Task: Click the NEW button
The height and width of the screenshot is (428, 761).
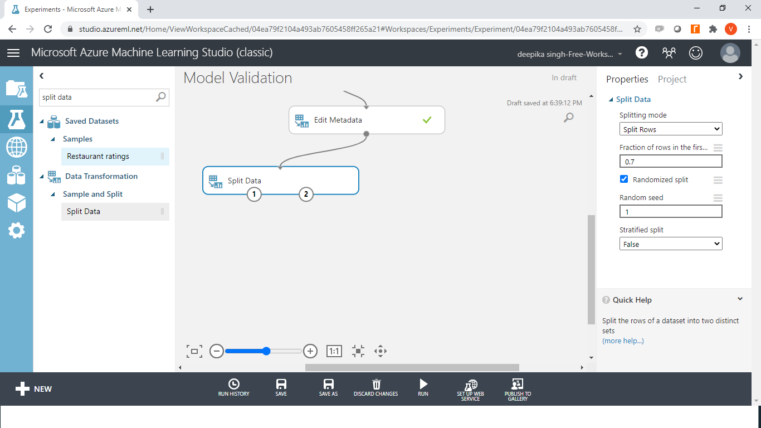Action: [x=33, y=389]
